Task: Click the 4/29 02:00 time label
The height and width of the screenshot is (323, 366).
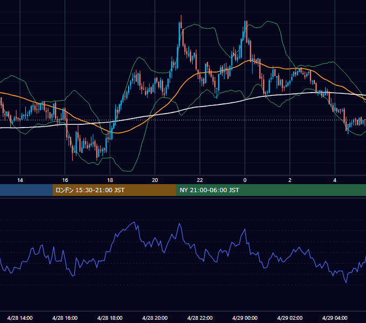Action: (x=290, y=318)
